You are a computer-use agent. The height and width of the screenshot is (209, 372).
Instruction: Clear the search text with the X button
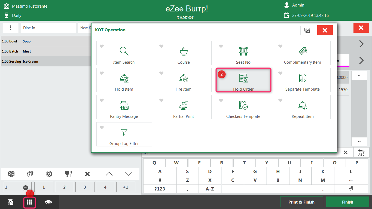coord(346,152)
